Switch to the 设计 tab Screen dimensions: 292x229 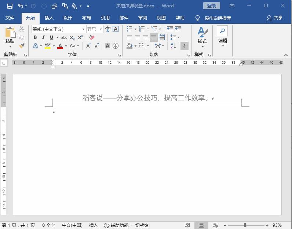(x=67, y=18)
